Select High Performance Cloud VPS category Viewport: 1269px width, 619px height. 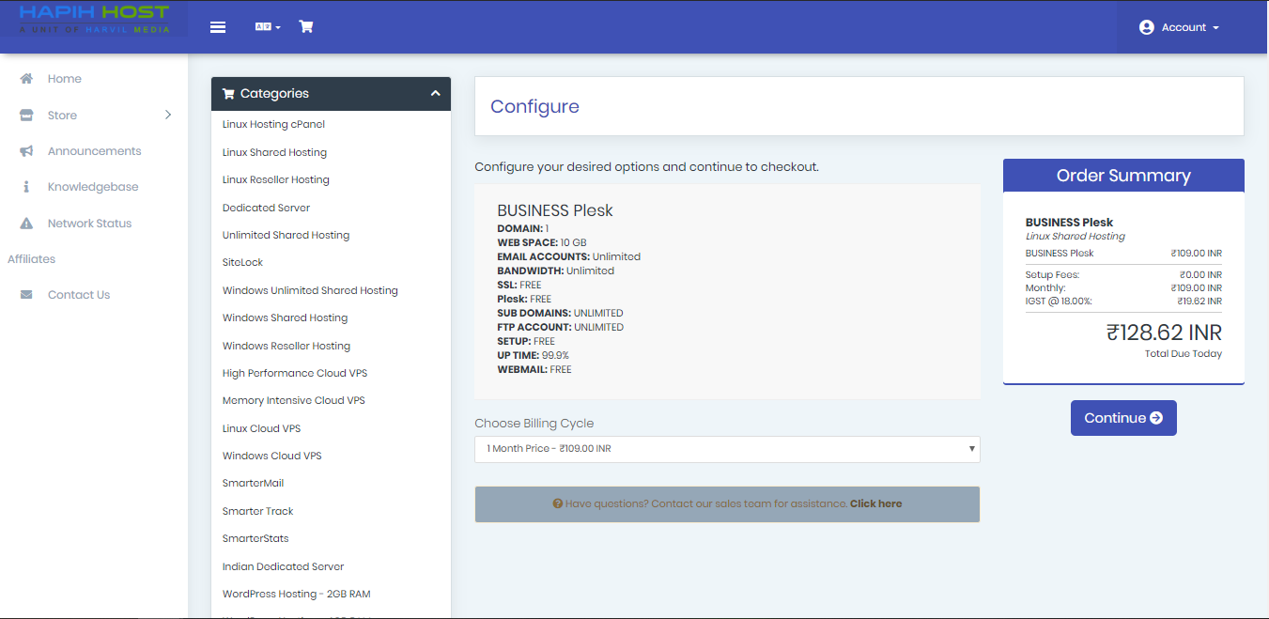point(295,373)
